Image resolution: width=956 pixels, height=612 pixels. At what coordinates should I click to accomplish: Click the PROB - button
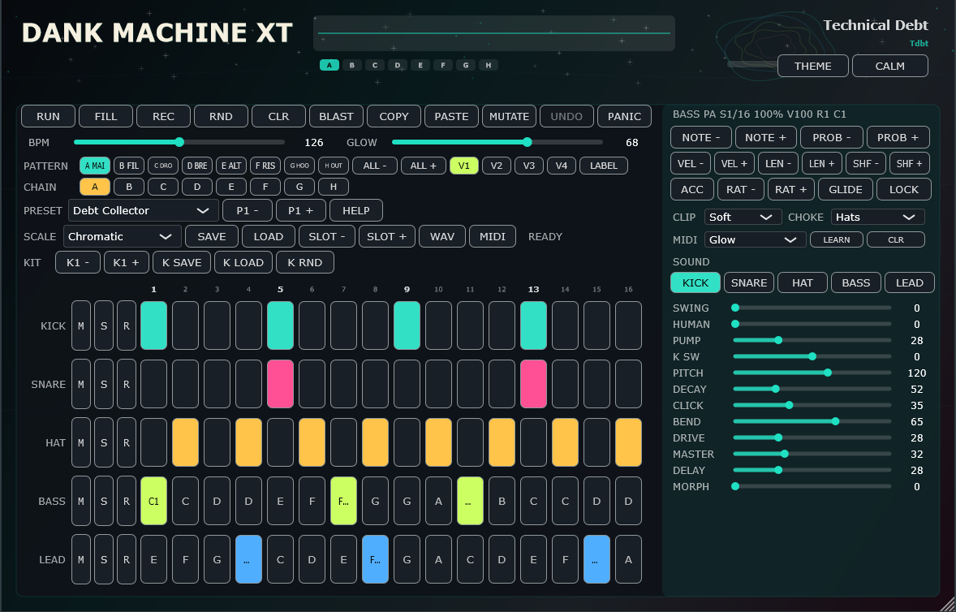pyautogui.click(x=832, y=138)
